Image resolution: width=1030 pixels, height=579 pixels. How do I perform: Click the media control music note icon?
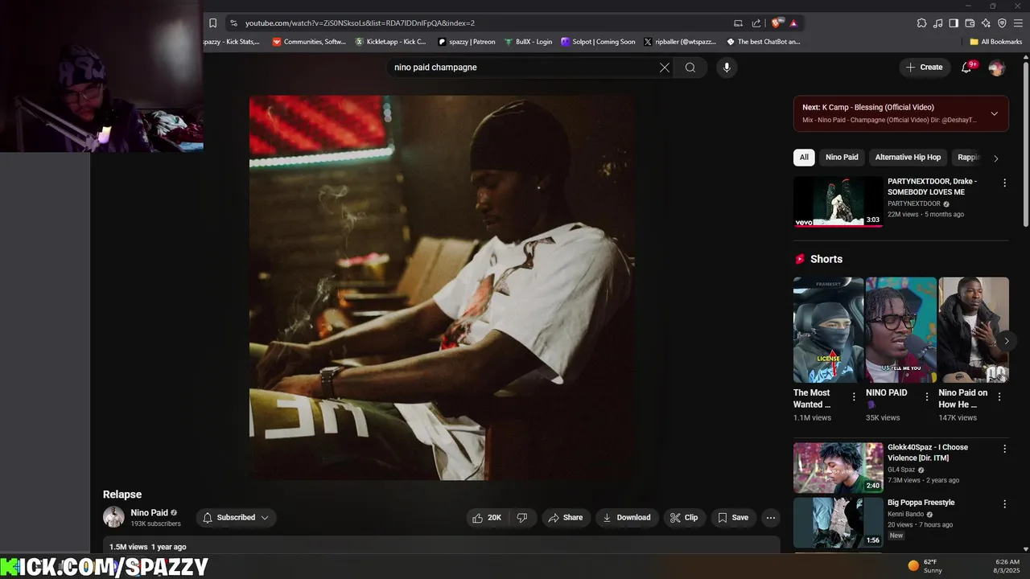937,23
